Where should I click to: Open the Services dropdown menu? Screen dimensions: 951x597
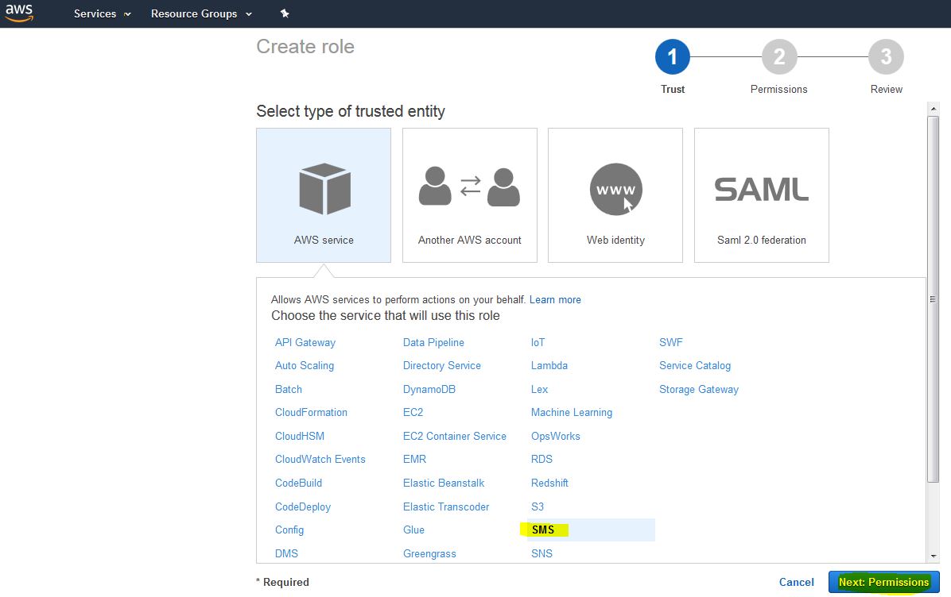[x=102, y=14]
